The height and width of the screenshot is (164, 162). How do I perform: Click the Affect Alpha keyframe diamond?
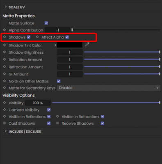click(x=37, y=37)
